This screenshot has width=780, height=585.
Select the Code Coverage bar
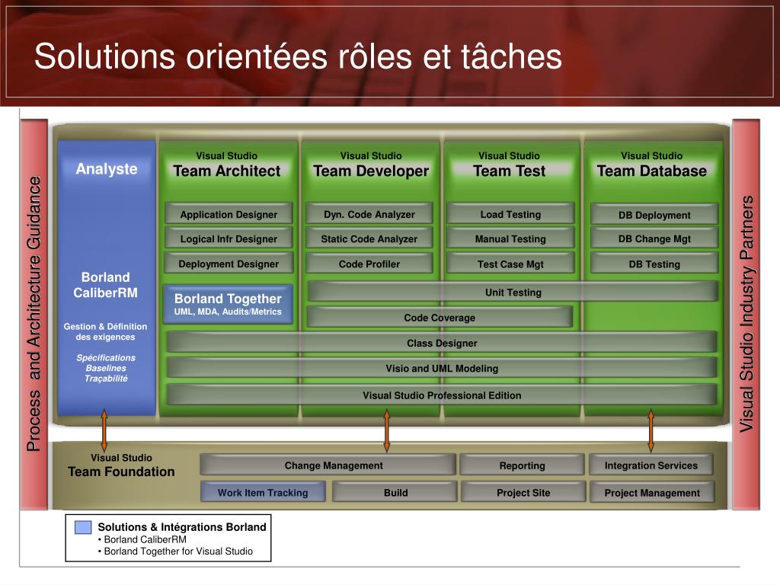pyautogui.click(x=440, y=318)
